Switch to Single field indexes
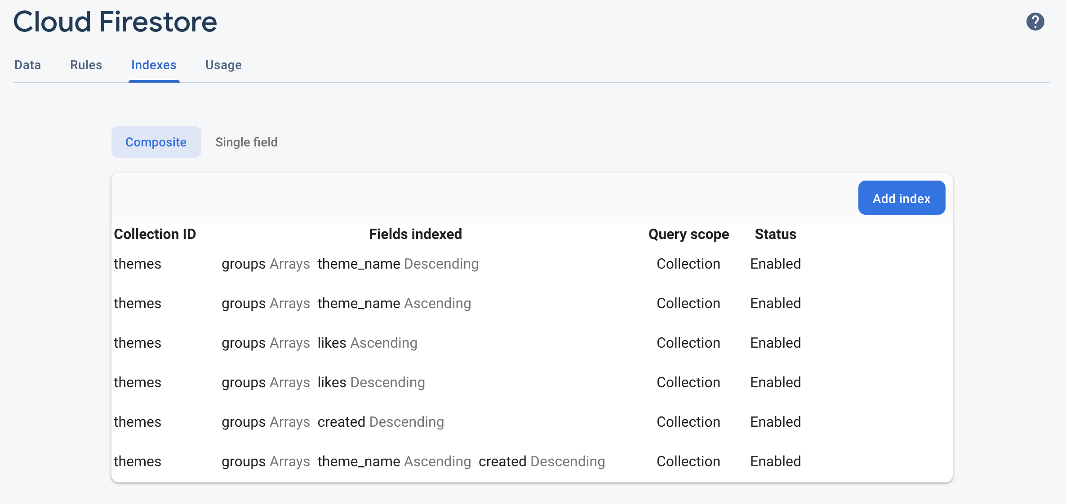 pyautogui.click(x=246, y=142)
